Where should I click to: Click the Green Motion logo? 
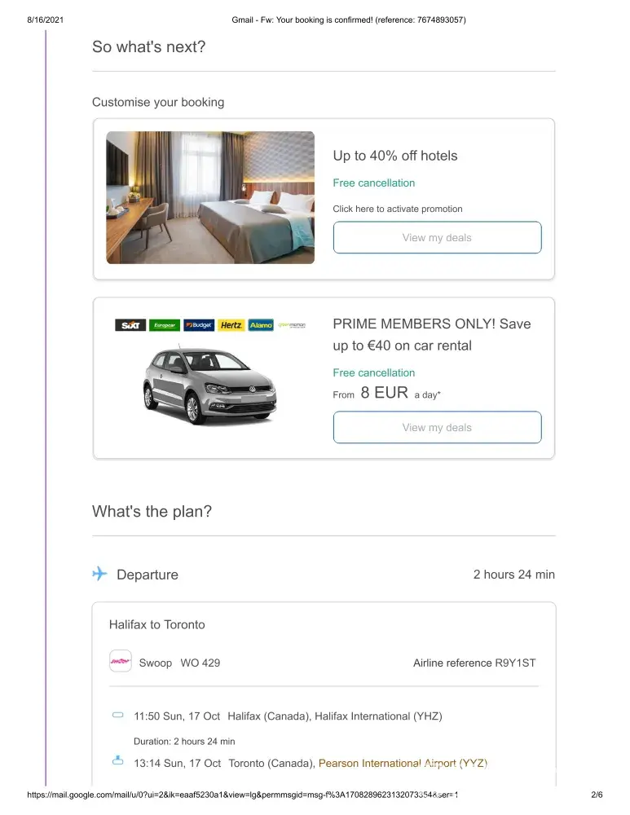click(x=291, y=325)
